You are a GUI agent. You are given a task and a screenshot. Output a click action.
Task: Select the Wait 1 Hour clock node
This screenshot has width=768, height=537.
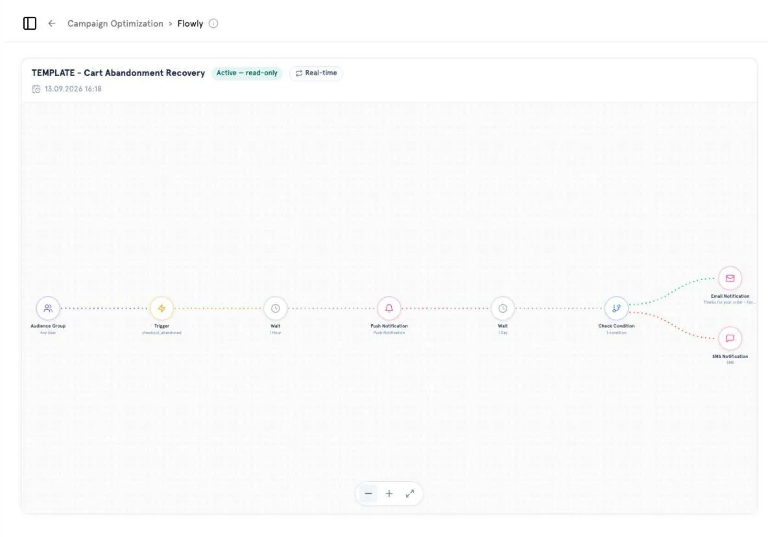(275, 309)
